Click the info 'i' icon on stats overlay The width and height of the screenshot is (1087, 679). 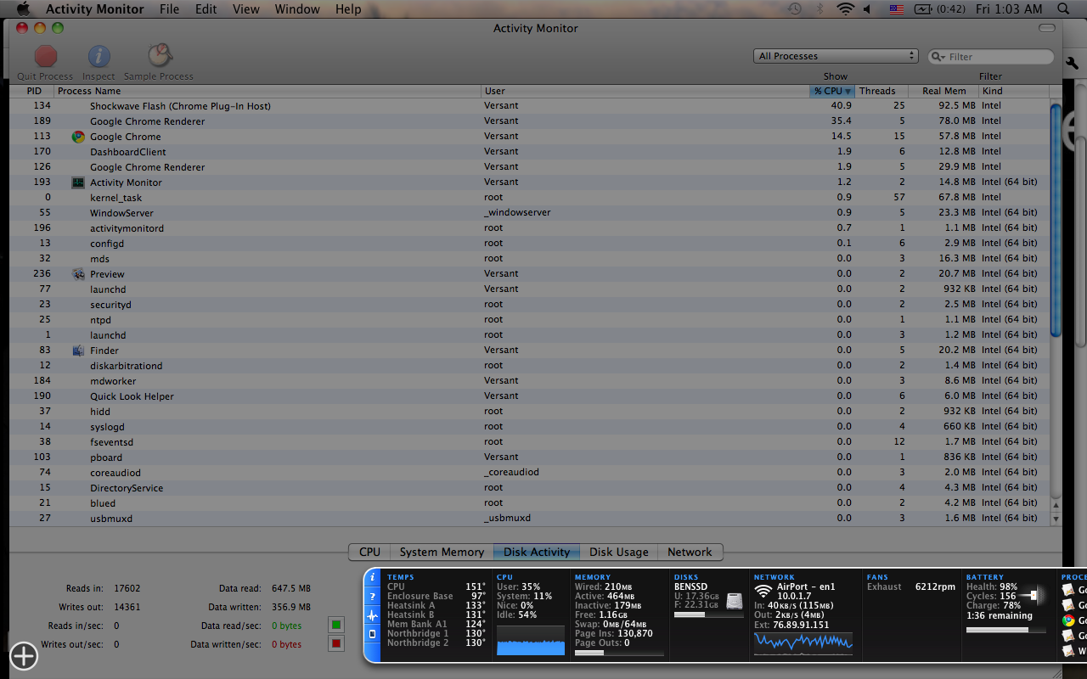pos(372,577)
